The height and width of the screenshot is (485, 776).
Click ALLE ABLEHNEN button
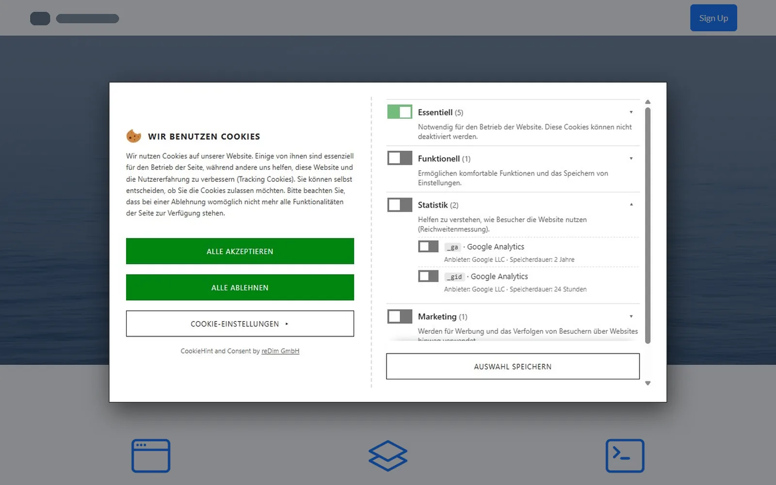tap(240, 288)
